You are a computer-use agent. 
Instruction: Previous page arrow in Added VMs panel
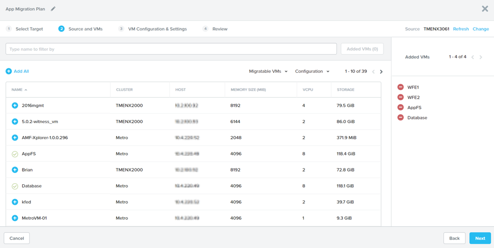(473, 57)
